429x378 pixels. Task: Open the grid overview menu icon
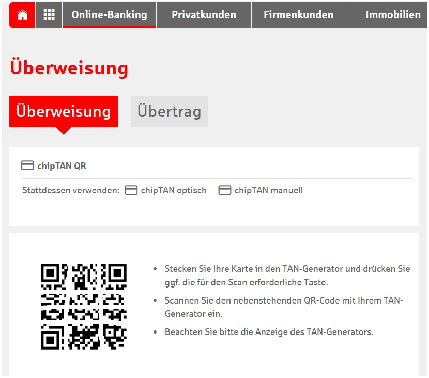(49, 15)
